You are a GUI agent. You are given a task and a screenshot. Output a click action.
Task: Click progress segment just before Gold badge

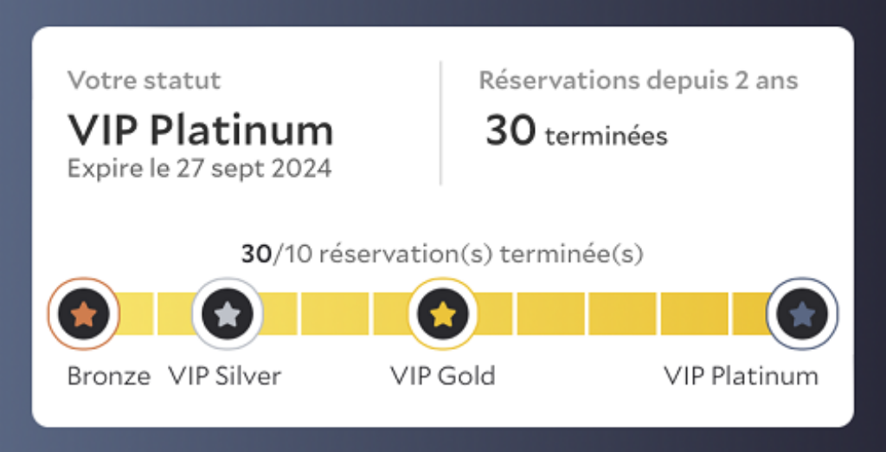(x=390, y=313)
